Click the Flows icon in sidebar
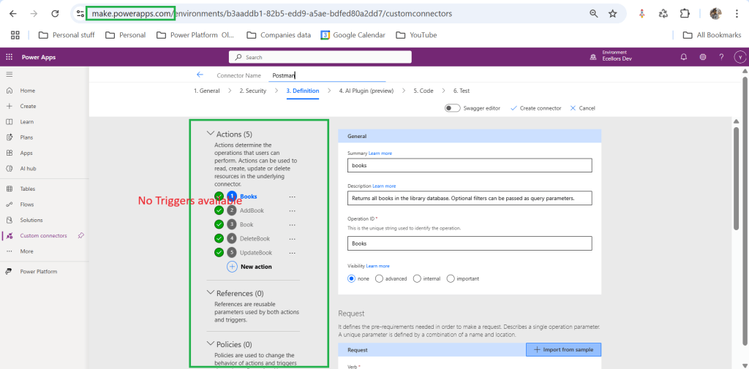The width and height of the screenshot is (749, 369). 10,205
